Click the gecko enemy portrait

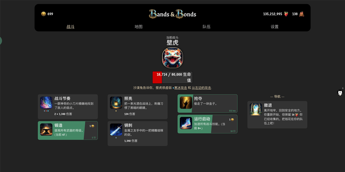pyautogui.click(x=172, y=58)
